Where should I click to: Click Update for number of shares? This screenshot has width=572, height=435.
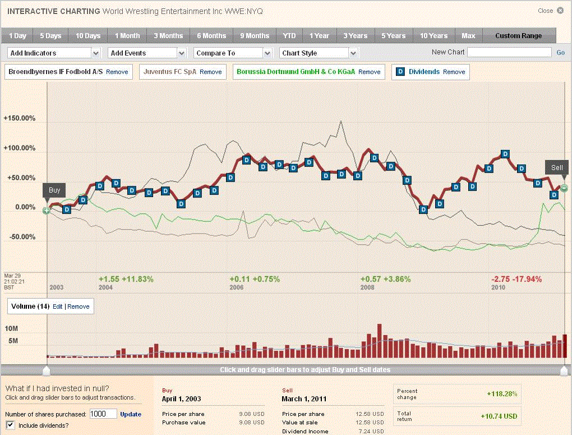coord(130,414)
